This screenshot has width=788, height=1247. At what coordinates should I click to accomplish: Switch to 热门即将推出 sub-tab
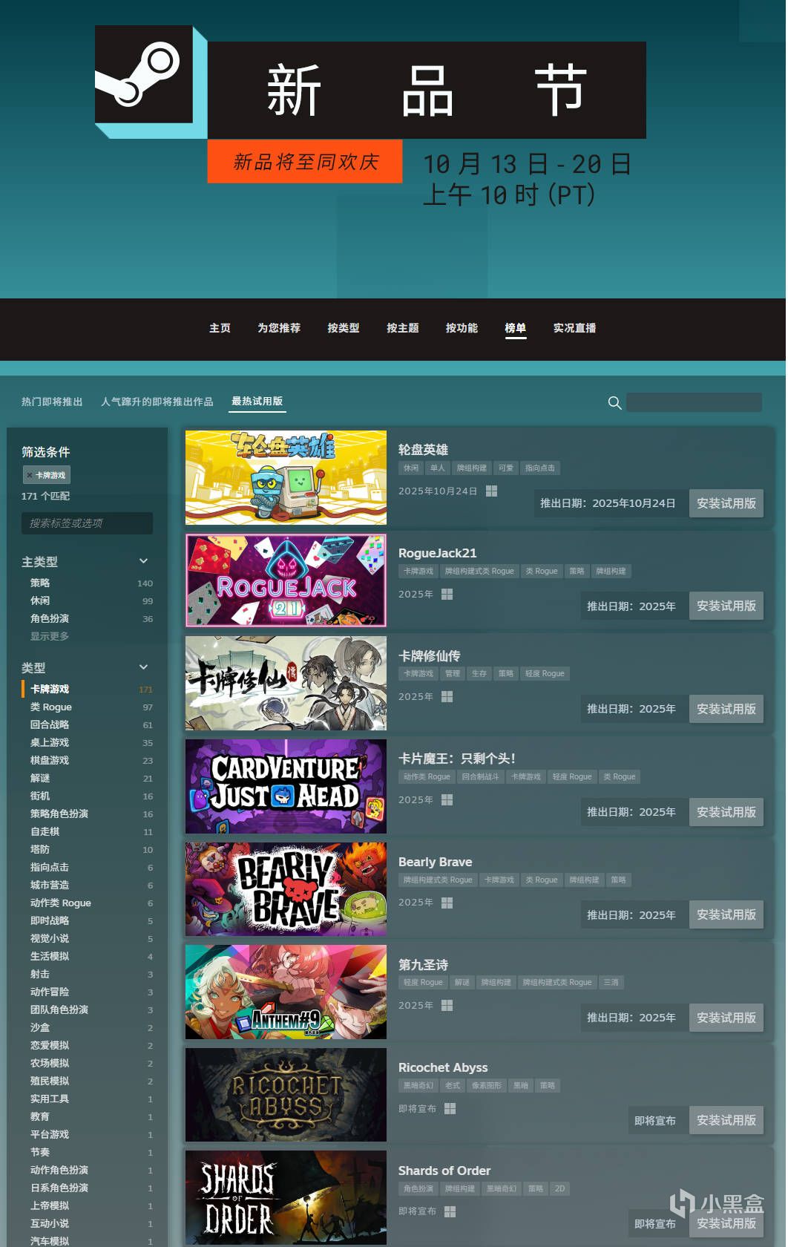pyautogui.click(x=52, y=402)
